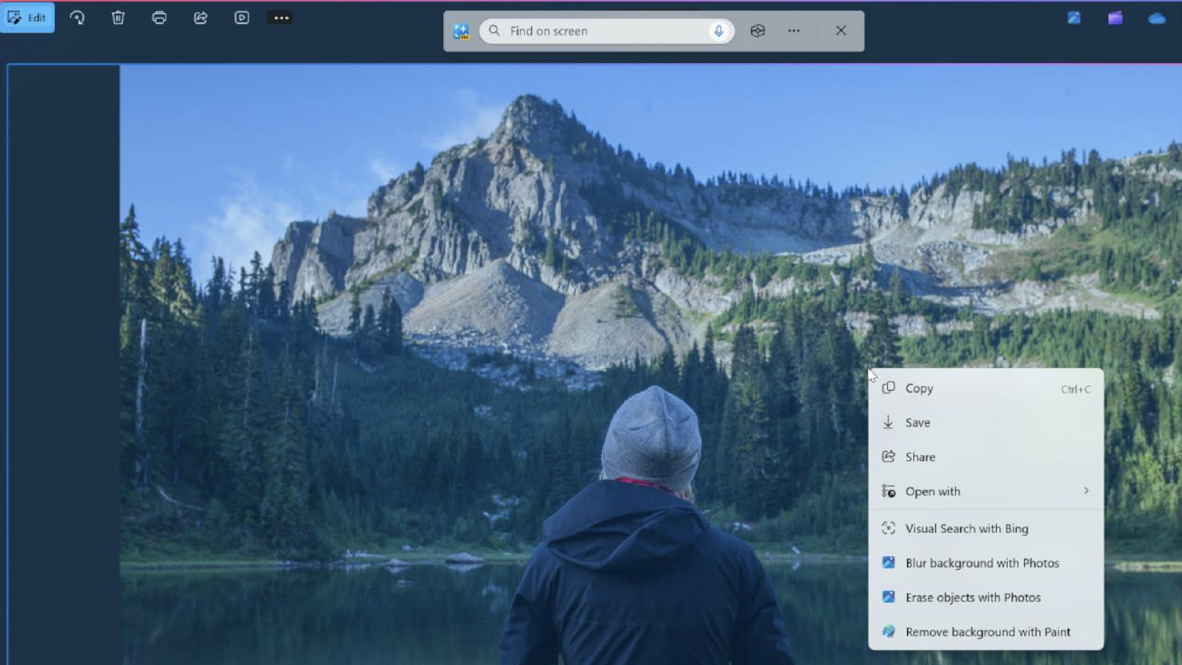Choose Remove background with Paint

[987, 632]
